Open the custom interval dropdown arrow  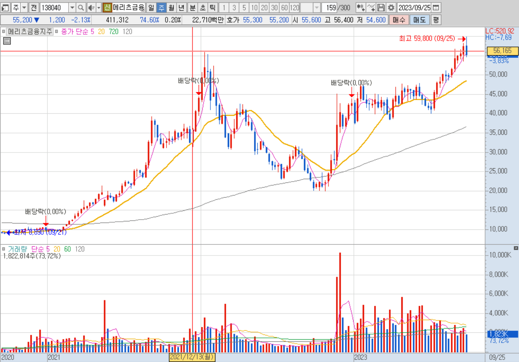(317, 8)
